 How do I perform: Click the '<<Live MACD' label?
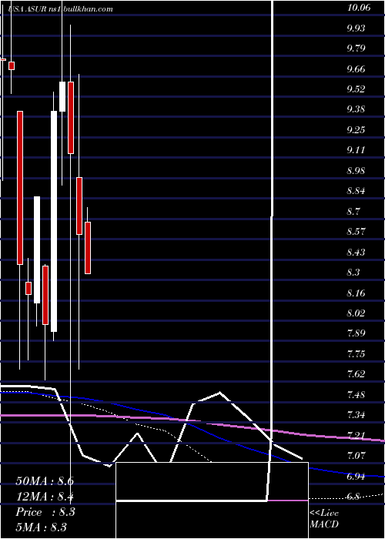[324, 518]
